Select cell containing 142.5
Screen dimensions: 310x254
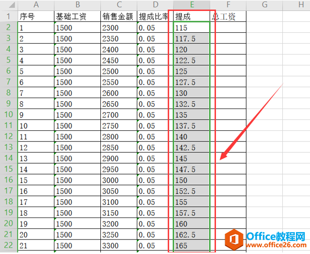tap(191, 147)
